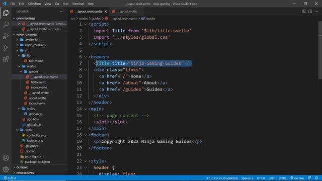Viewport: 322px width, 181px height.
Task: Open editor more actions ellipsis
Action: [x=316, y=11]
